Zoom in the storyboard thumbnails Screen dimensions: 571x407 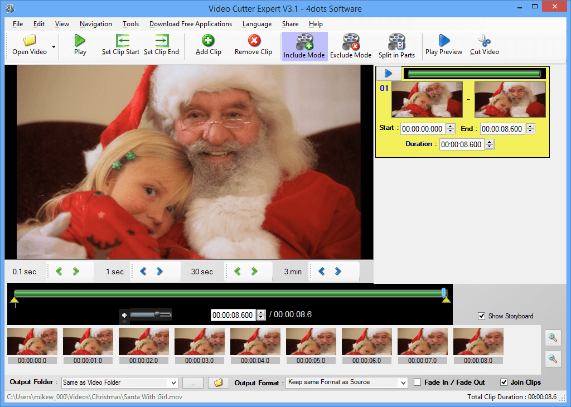pos(553,337)
